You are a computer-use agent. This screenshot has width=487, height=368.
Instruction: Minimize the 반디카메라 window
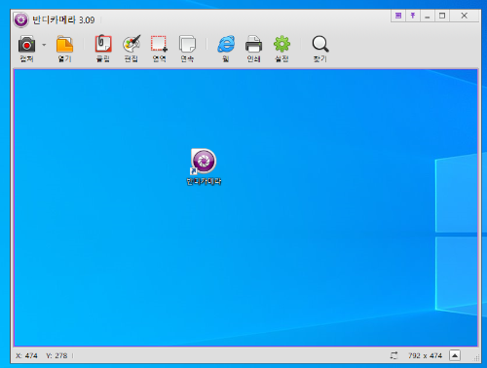[x=428, y=16]
